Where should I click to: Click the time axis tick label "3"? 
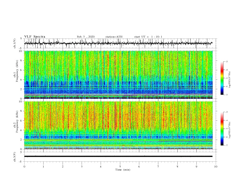[x=82, y=167]
